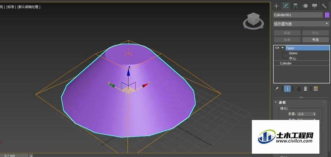Image resolution: width=331 pixels, height=157 pixels.
Task: Click the 0 / 100 time slider
Action: click(x=14, y=156)
